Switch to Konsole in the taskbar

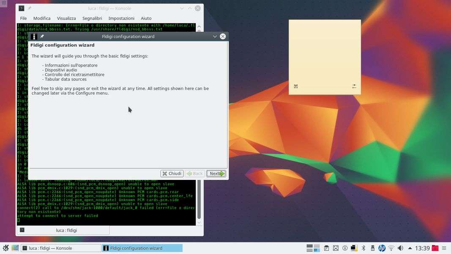(61, 248)
